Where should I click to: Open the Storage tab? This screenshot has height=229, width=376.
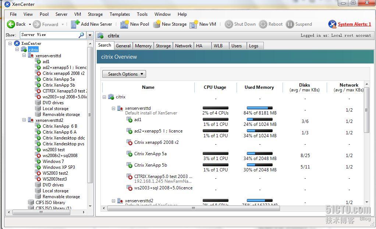[163, 46]
